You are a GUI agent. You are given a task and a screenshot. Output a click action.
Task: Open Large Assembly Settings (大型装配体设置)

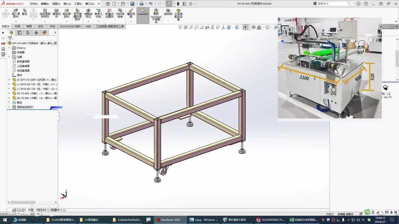[178, 14]
